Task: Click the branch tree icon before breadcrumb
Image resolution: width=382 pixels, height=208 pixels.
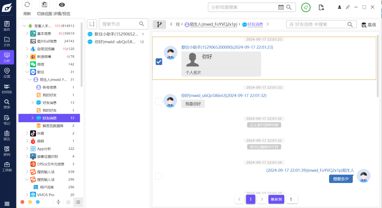Action: (x=159, y=24)
